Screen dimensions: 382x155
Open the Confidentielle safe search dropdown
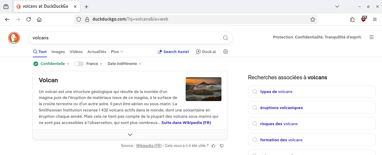(51, 64)
